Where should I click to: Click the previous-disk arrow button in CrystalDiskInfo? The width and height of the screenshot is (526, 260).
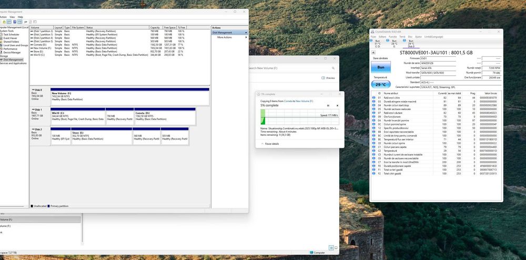click(x=373, y=53)
